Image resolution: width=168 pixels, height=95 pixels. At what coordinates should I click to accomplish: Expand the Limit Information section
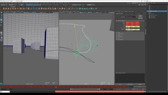(130, 34)
